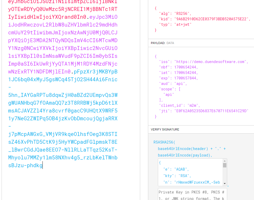This screenshot has width=254, height=200.
Task: Click the "iss" duendesoftware URL value
Action: point(211,62)
